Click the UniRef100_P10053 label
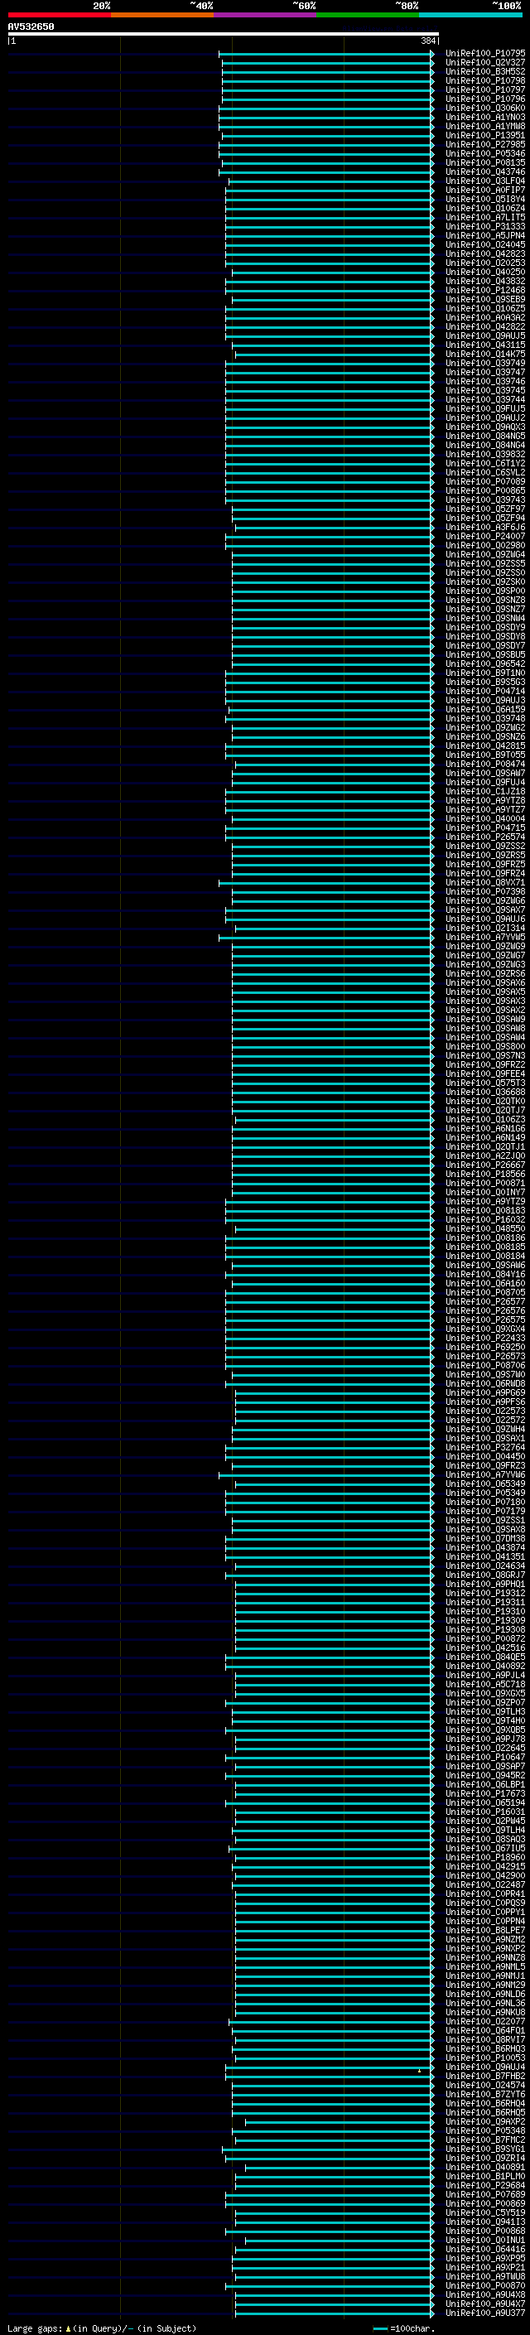This screenshot has height=2335, width=530. point(485,2058)
